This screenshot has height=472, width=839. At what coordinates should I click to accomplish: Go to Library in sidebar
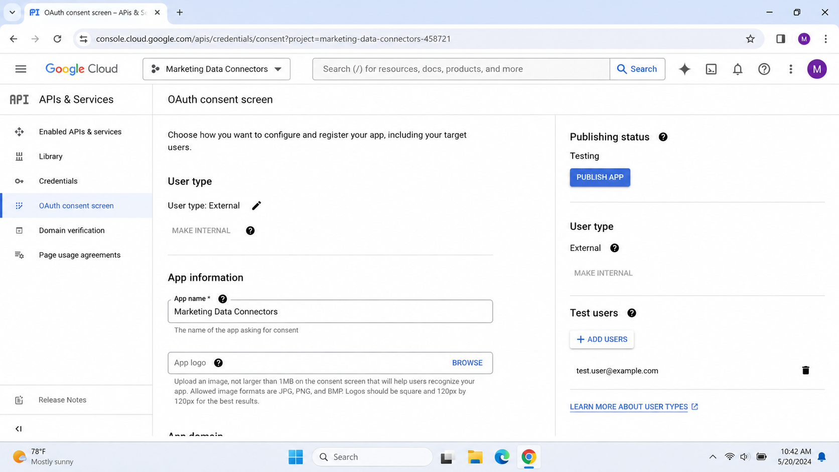click(76, 156)
